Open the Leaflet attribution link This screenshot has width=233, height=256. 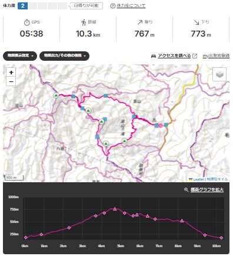point(198,179)
